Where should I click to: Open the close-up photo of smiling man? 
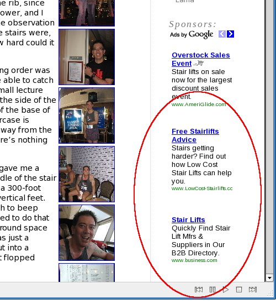click(x=87, y=233)
